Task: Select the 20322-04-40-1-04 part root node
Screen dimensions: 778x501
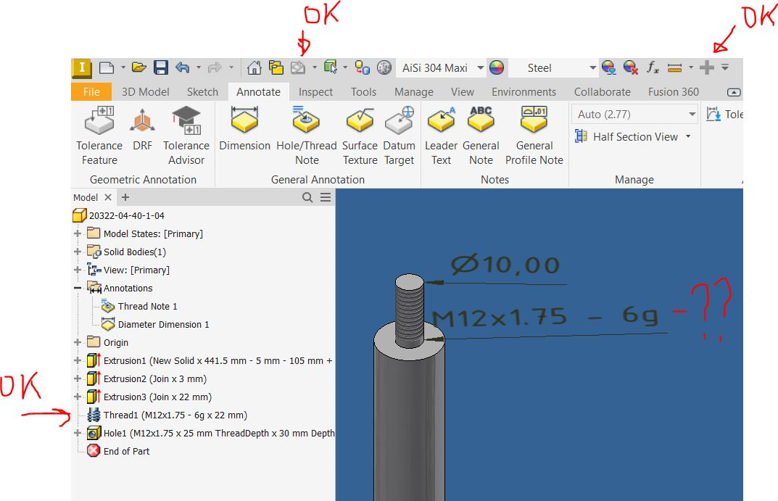Action: click(119, 215)
